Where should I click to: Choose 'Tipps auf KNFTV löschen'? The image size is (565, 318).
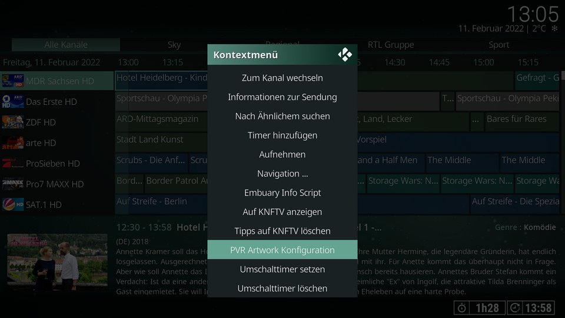(x=282, y=231)
